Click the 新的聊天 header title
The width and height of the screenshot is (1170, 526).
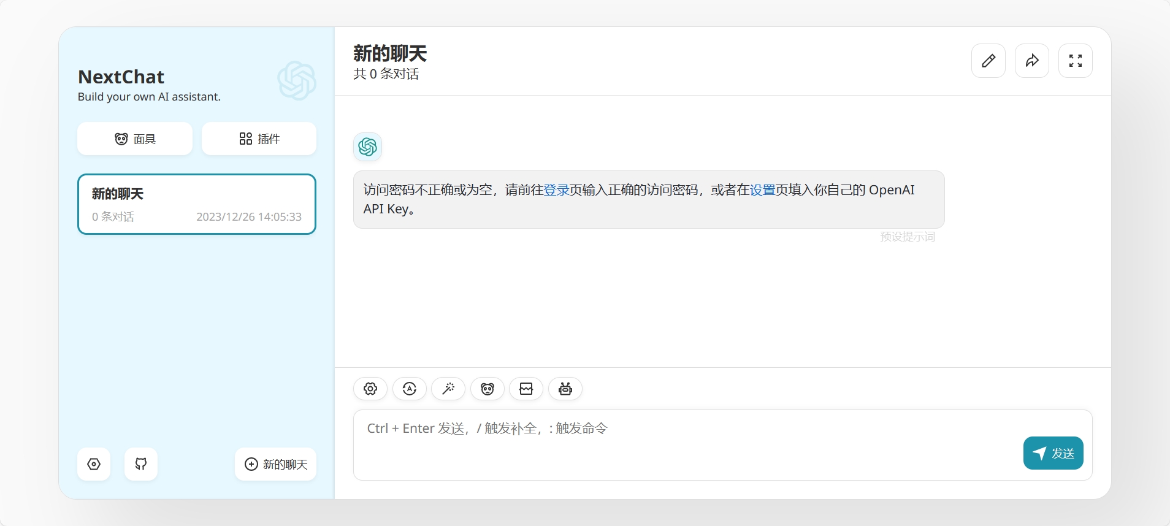390,54
